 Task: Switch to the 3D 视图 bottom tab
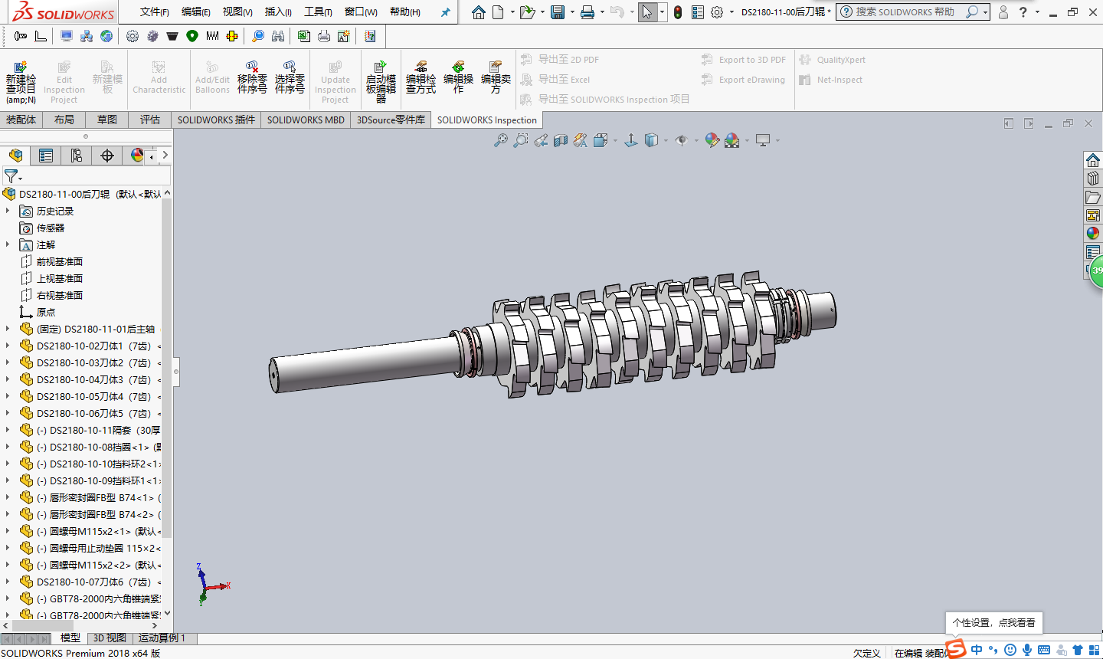coord(110,638)
